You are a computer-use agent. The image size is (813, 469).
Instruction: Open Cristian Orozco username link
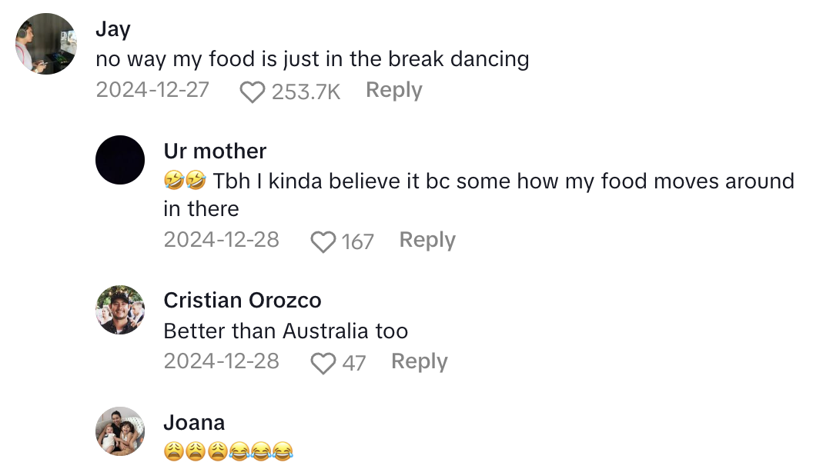pos(242,301)
